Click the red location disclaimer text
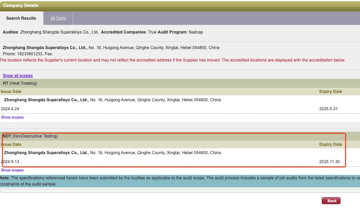 173,60
